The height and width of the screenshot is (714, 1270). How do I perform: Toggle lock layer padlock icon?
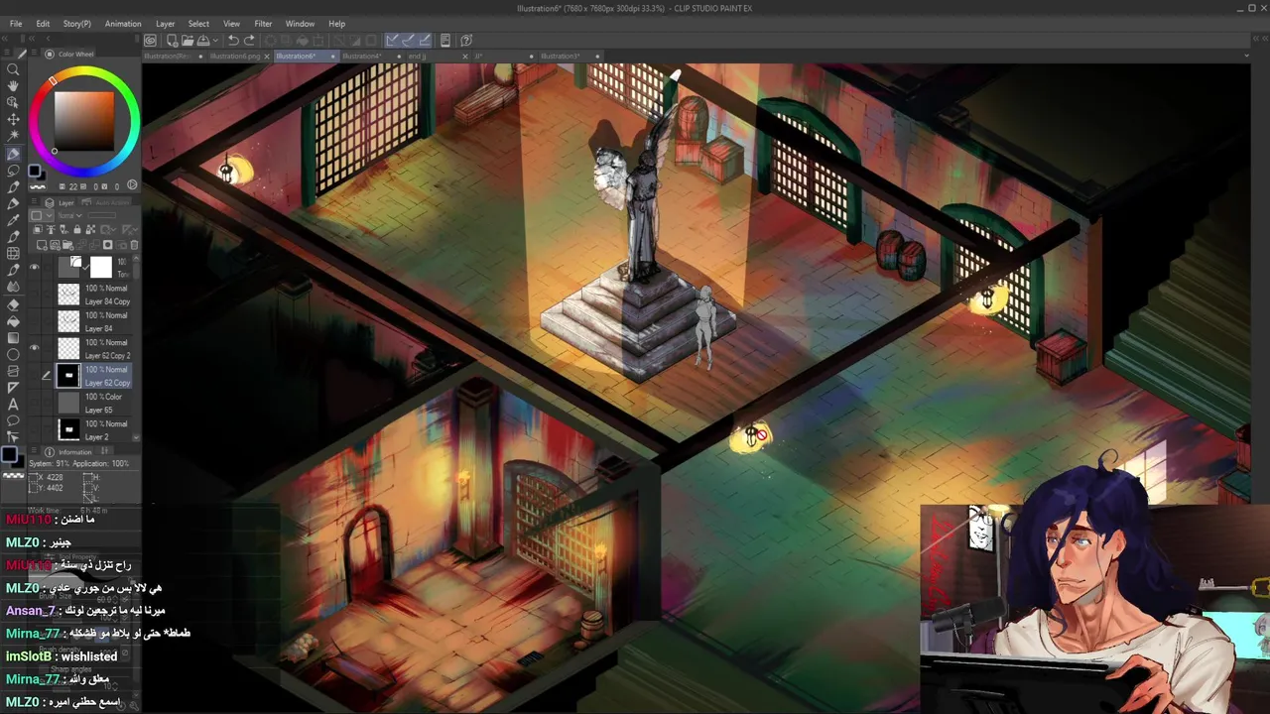click(77, 229)
